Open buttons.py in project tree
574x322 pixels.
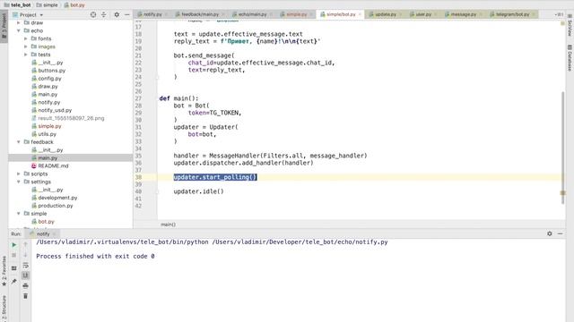52,71
